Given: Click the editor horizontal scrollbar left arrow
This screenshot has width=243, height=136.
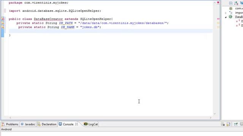Looking at the screenshot, I should [x=10, y=117].
